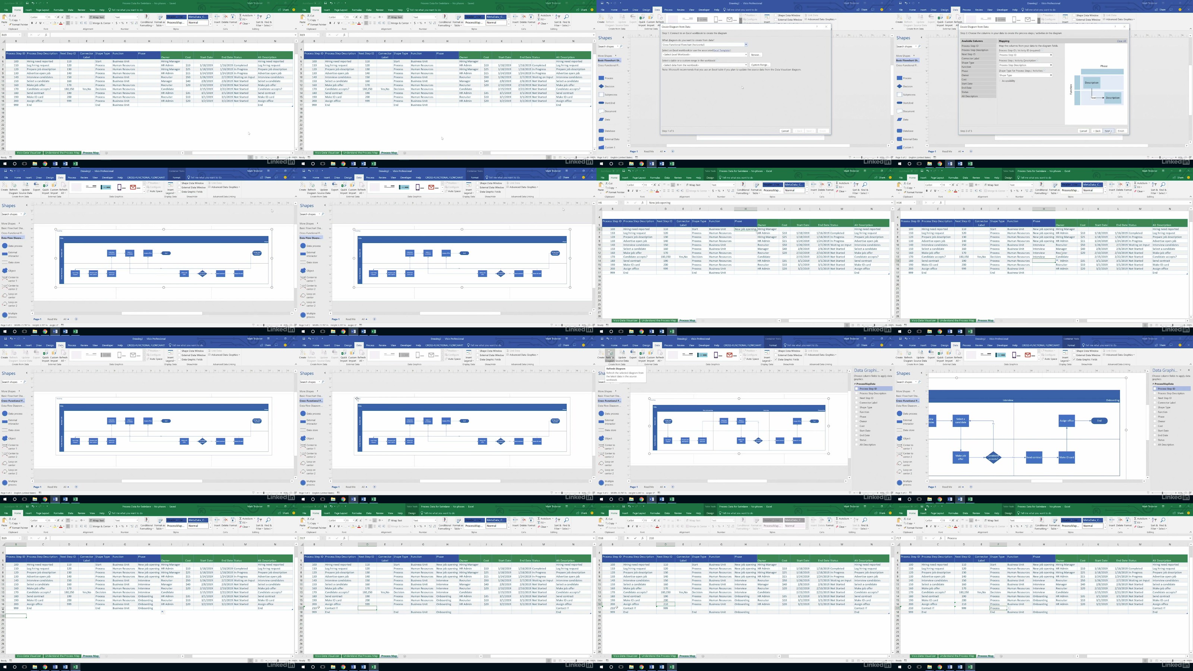Viewport: 1193px width, 671px height.
Task: Select Data store shape in zoomed flowchart window
Action: tap(905, 430)
